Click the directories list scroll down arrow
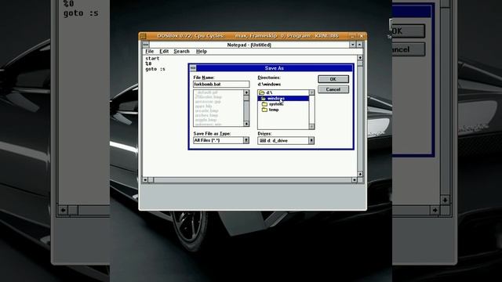The image size is (502, 282). click(x=311, y=127)
